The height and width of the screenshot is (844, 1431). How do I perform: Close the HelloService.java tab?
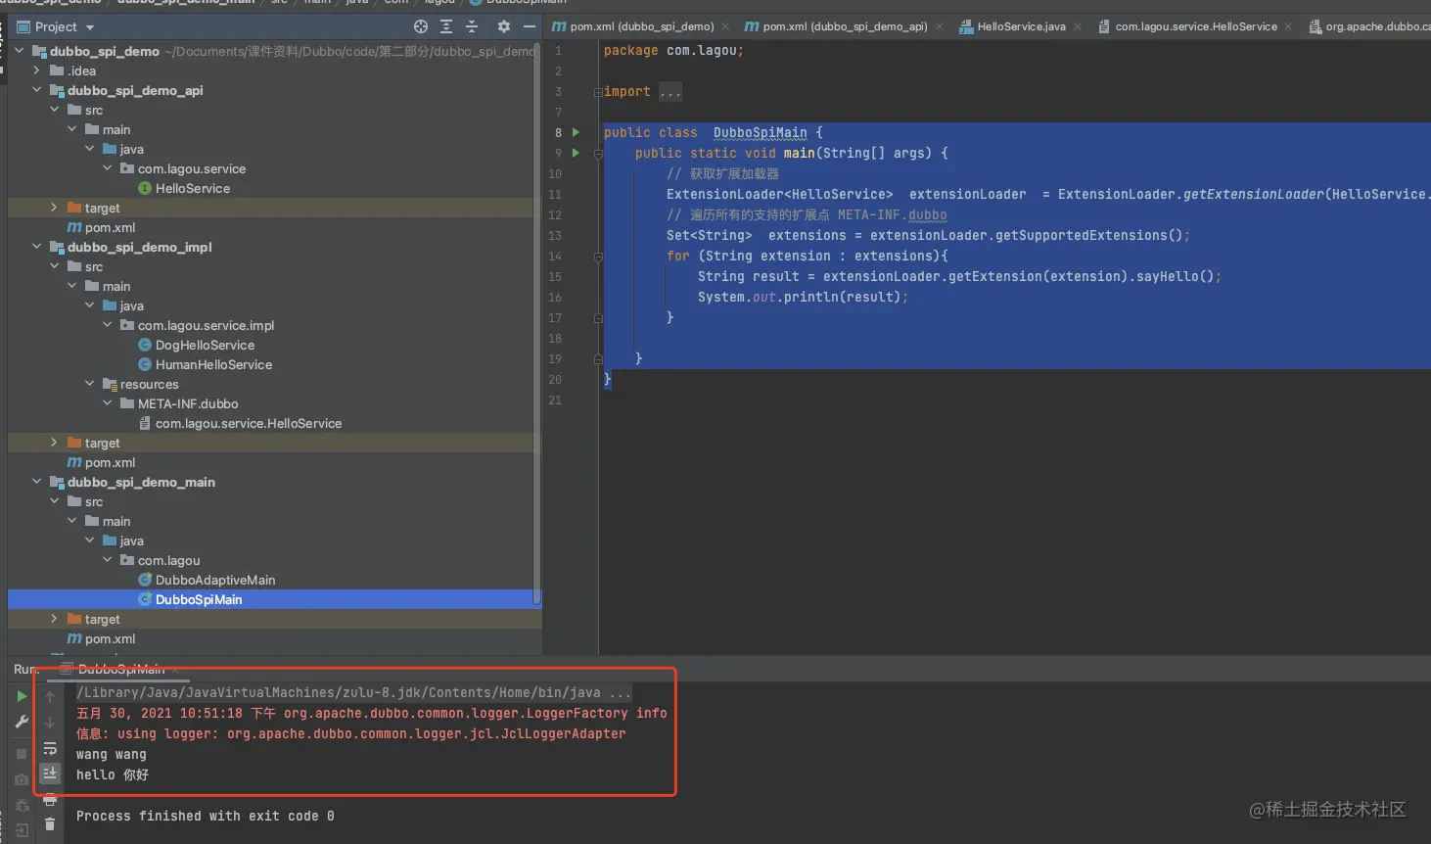[x=1078, y=27]
